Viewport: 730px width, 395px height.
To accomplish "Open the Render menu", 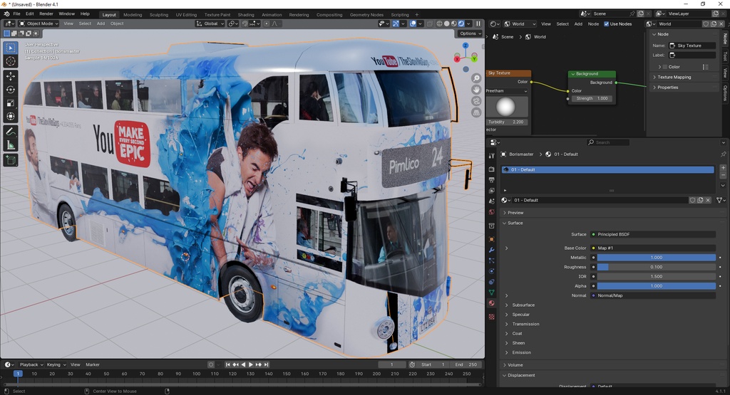I will click(46, 14).
